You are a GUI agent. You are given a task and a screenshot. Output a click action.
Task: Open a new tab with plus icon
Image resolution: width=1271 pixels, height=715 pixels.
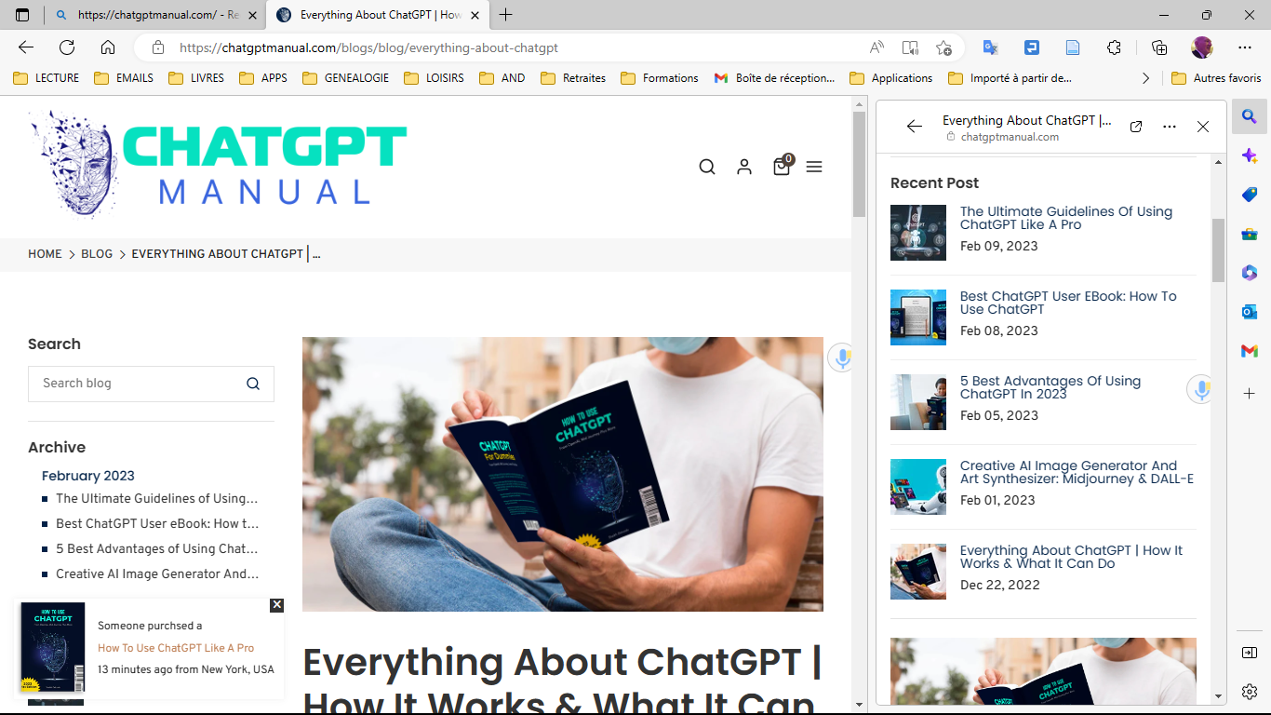[506, 15]
